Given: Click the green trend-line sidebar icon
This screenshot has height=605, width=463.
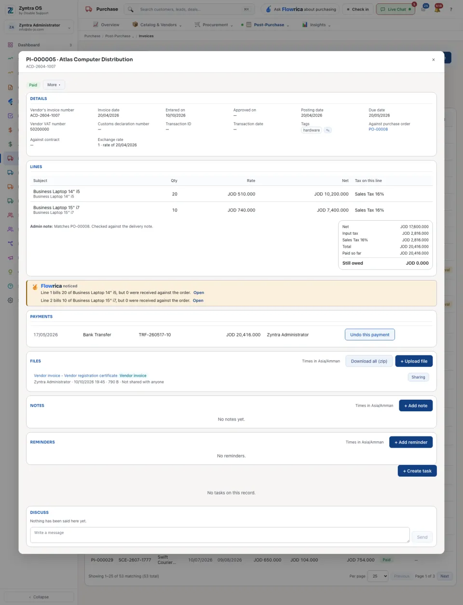Looking at the screenshot, I should (x=10, y=59).
